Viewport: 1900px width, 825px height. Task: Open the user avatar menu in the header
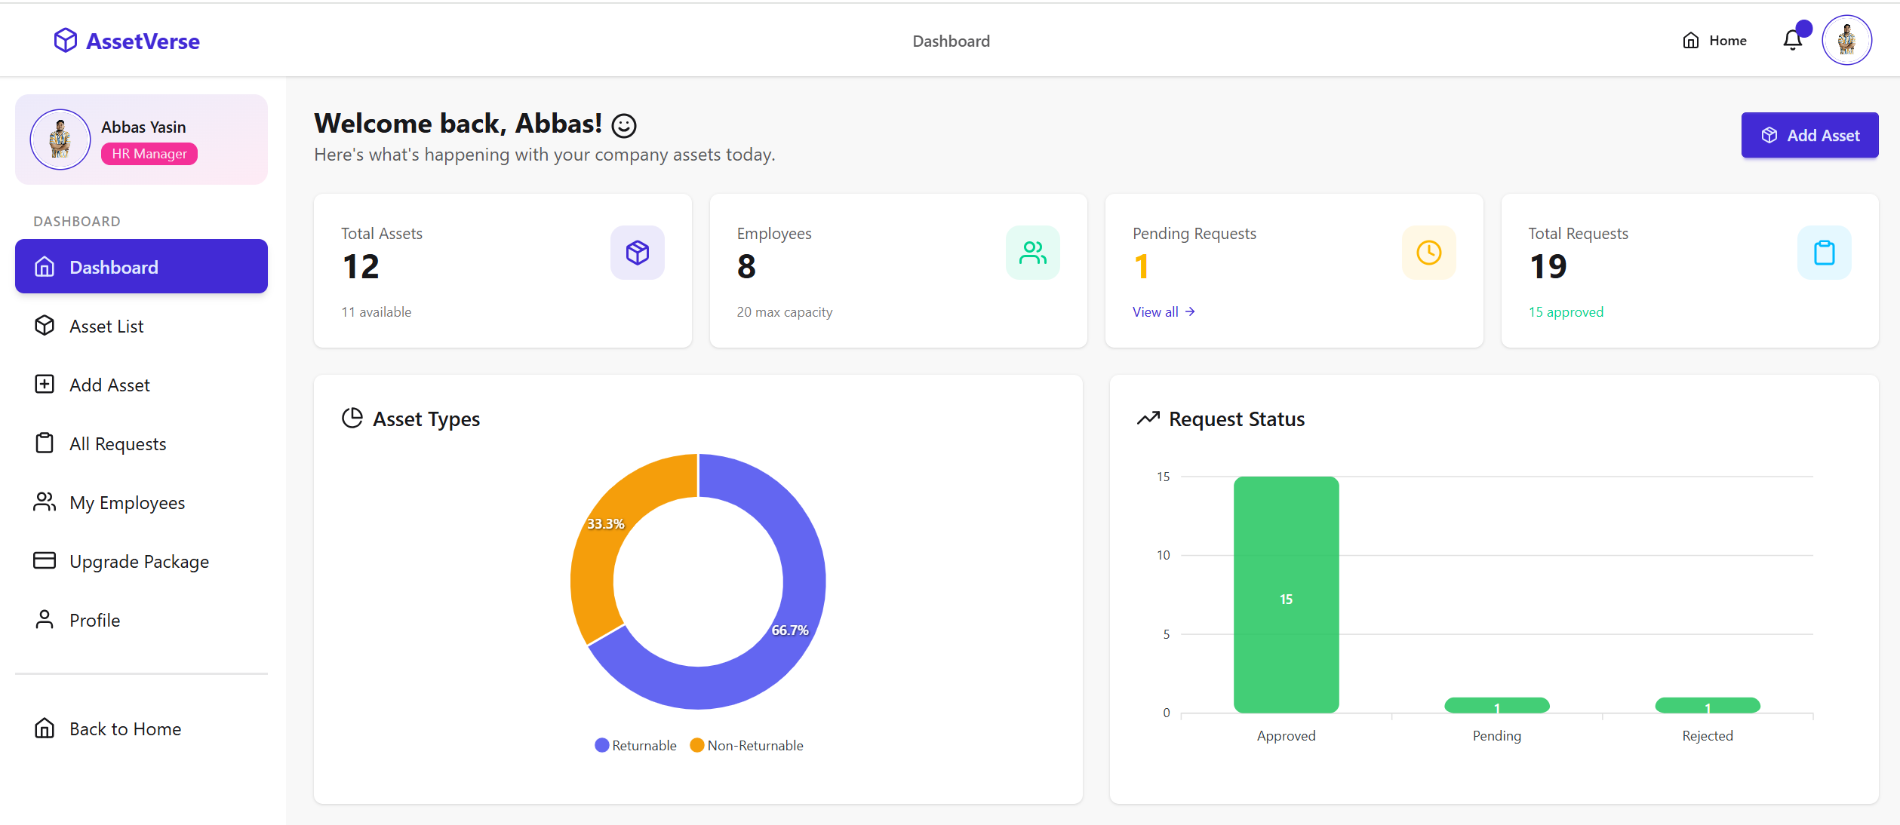point(1846,40)
